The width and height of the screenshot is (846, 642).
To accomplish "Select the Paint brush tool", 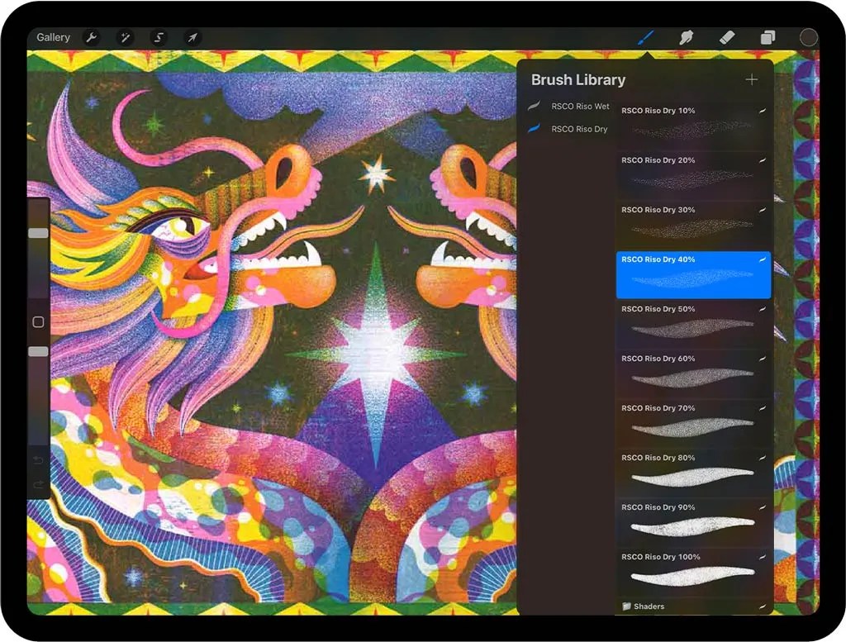I will 647,37.
